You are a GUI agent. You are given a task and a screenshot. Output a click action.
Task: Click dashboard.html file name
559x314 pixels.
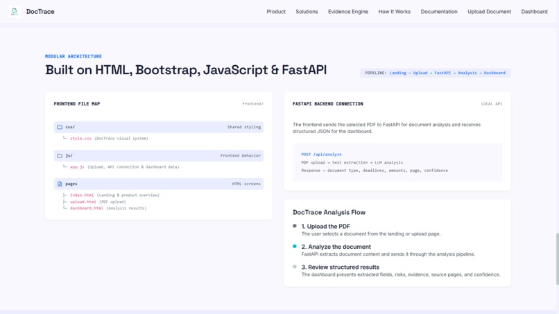click(86, 208)
